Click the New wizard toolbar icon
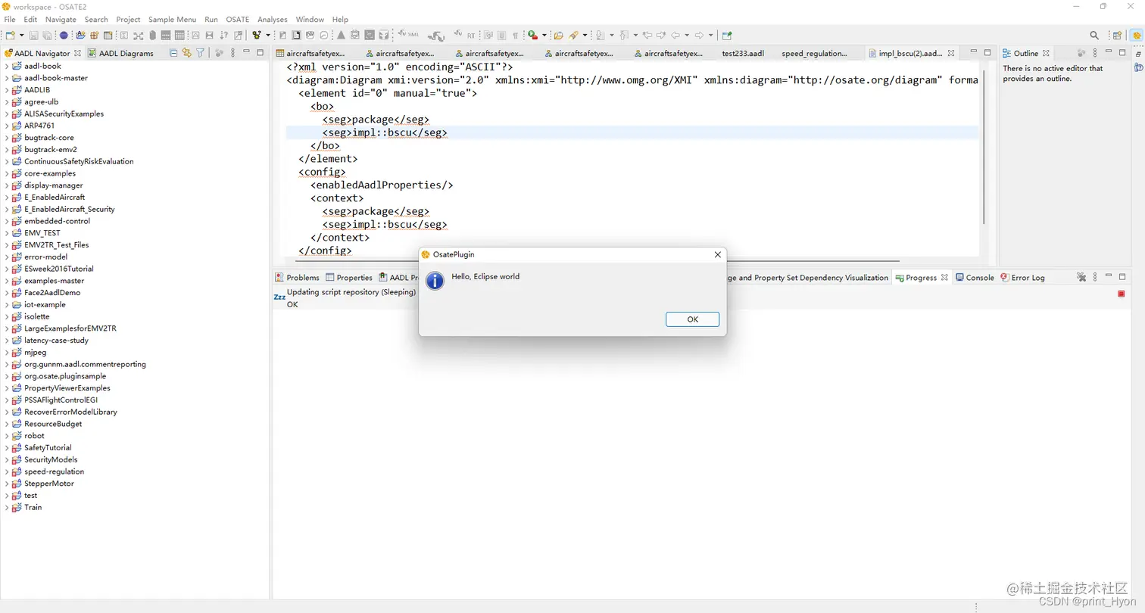1145x613 pixels. pos(10,35)
